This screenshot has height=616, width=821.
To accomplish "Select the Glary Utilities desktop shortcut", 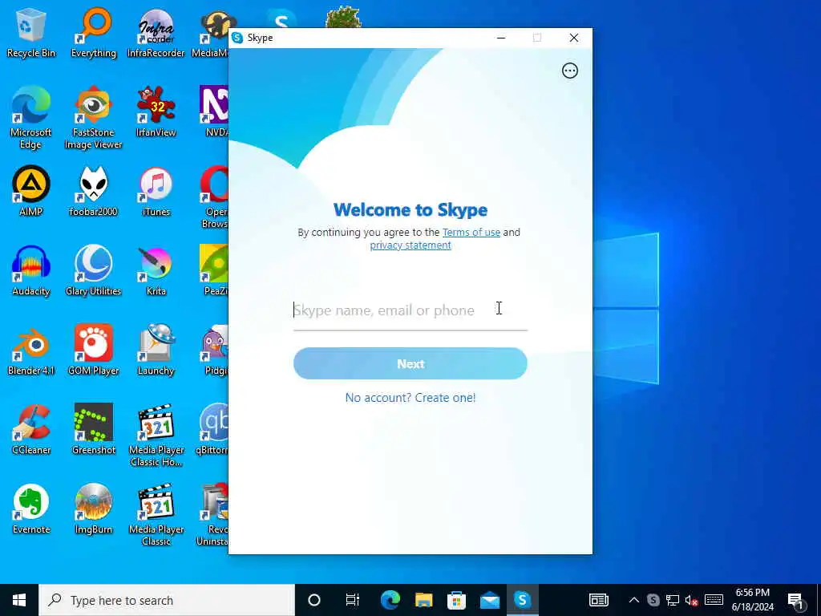I will [x=93, y=270].
